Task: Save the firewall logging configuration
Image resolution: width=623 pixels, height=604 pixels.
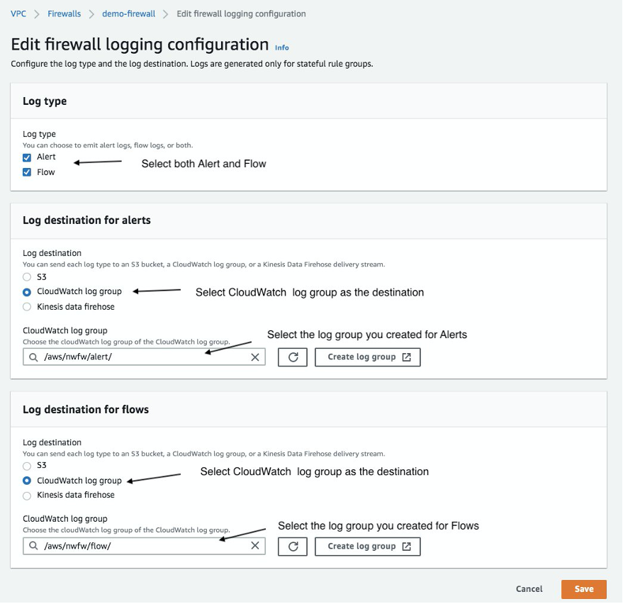Action: tap(583, 588)
